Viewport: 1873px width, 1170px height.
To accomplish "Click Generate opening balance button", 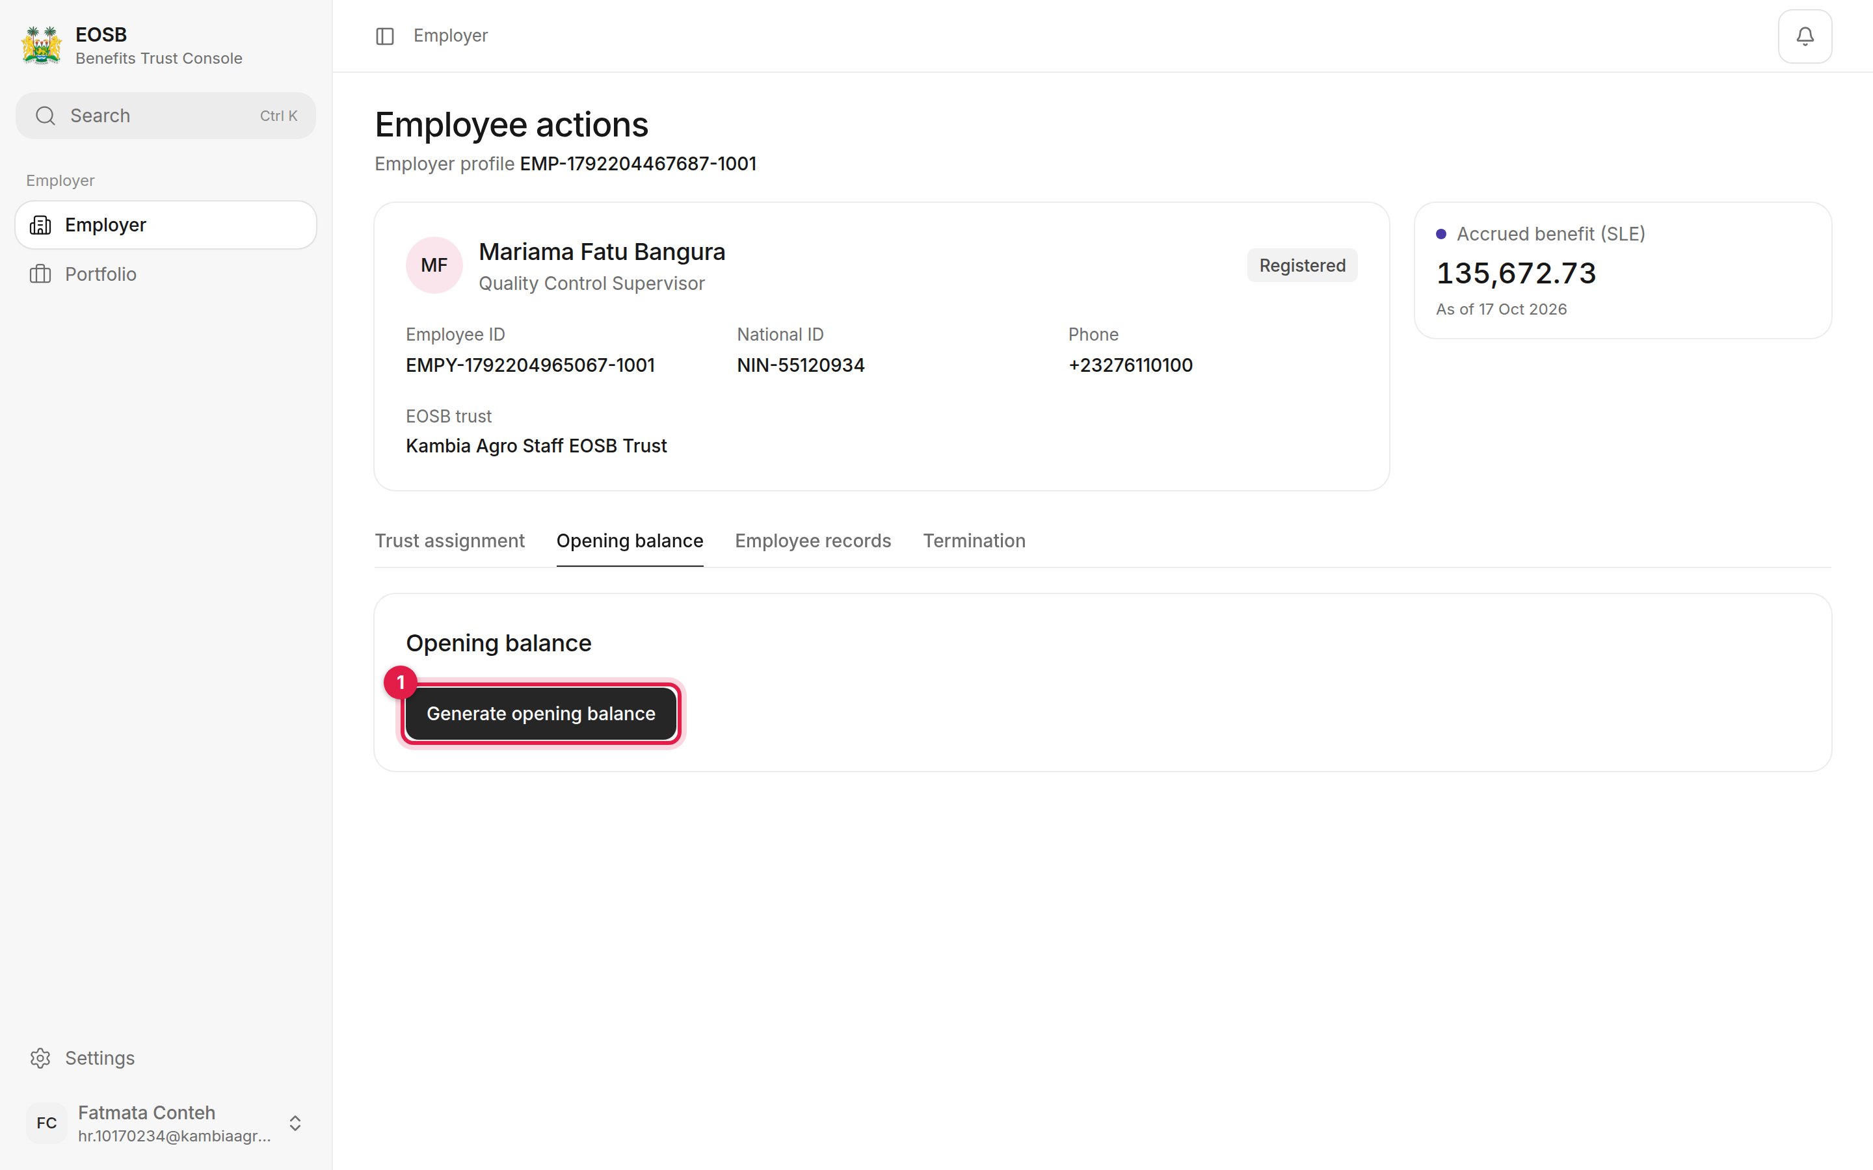I will tap(541, 714).
